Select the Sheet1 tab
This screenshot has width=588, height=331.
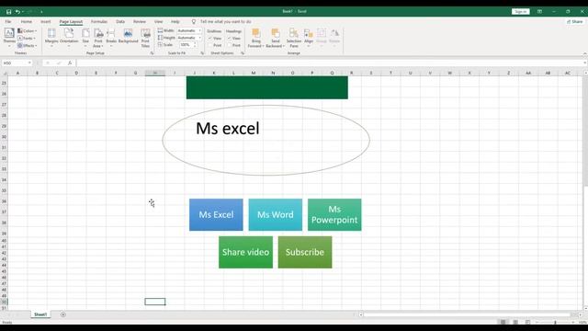(40, 314)
